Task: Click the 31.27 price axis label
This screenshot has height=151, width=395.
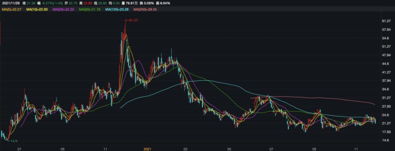Action: click(387, 98)
